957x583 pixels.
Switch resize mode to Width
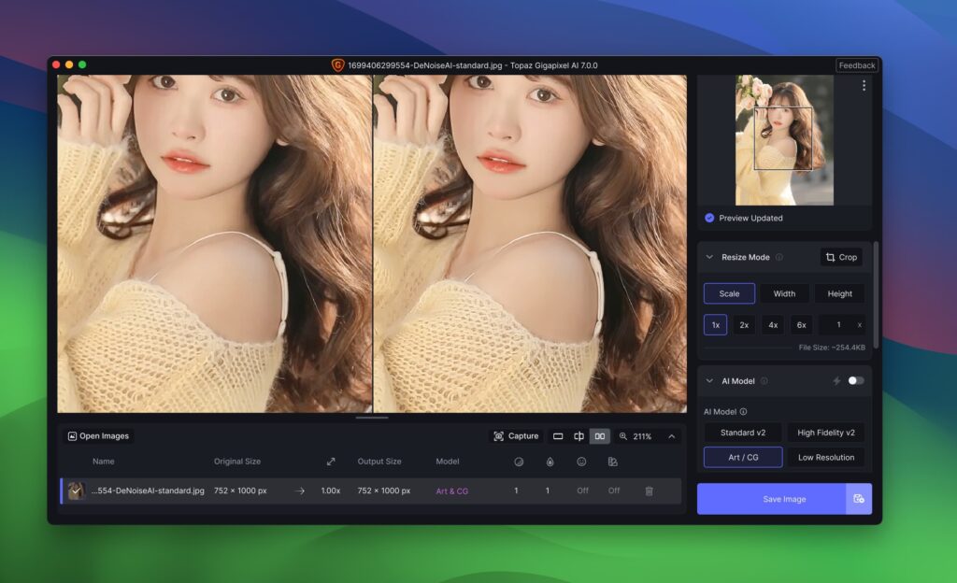(x=784, y=292)
